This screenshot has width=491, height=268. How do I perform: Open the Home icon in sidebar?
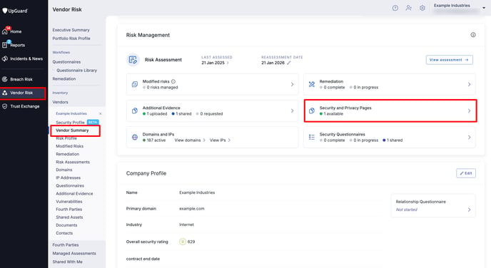coord(5,31)
